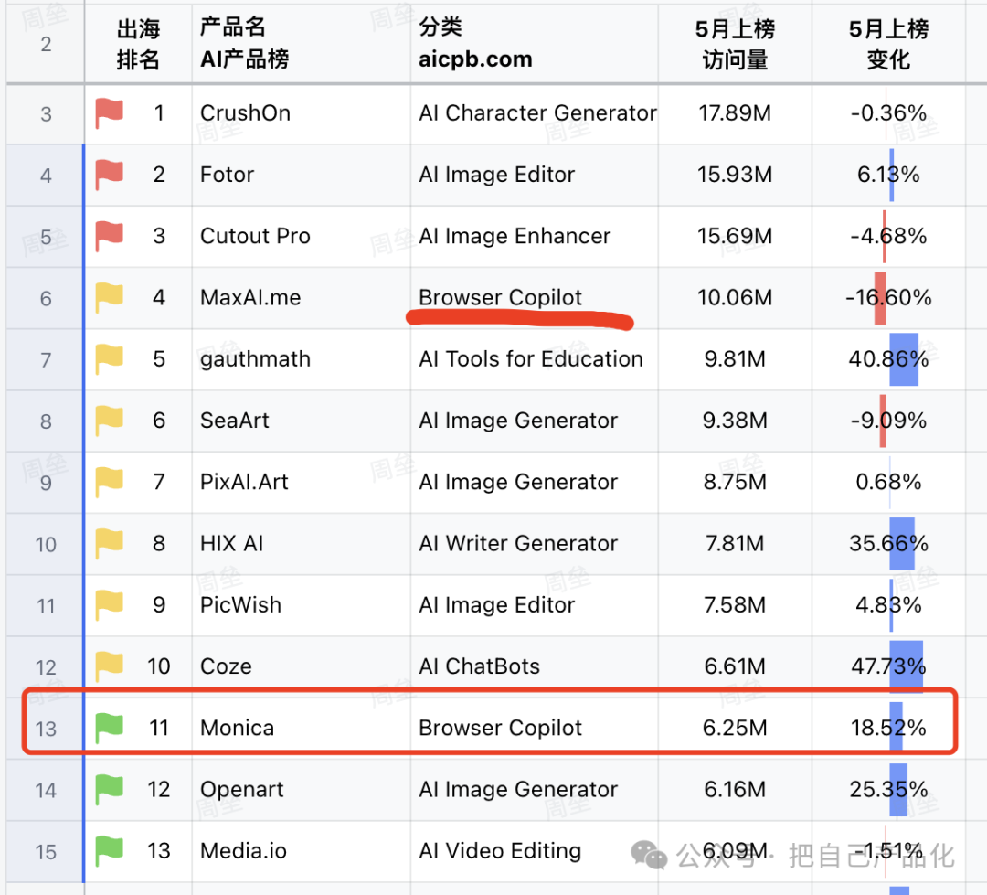Click the -16.60% change bar cell
The height and width of the screenshot is (895, 987).
[888, 297]
